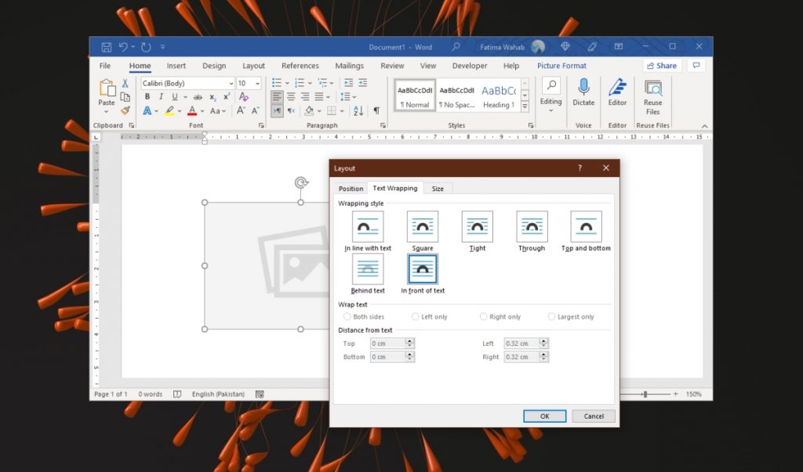
Task: Choose the Tight text wrapping option
Action: click(477, 227)
